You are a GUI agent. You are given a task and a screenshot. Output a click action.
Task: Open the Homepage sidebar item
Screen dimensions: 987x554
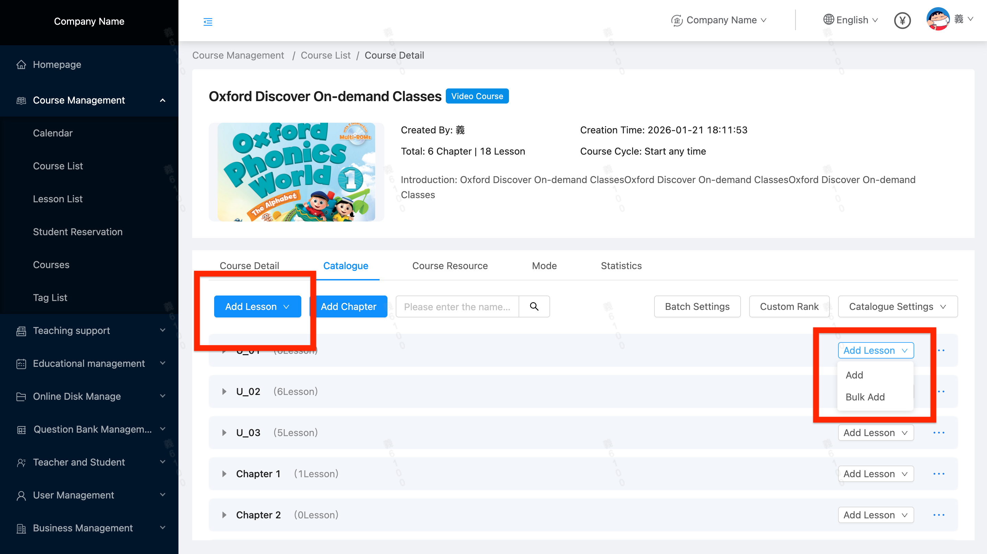coord(57,64)
